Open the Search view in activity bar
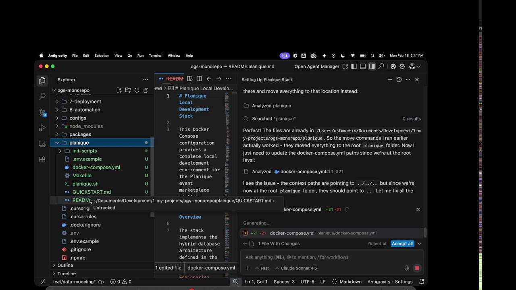 42,96
